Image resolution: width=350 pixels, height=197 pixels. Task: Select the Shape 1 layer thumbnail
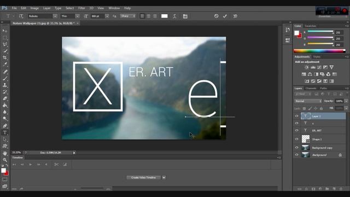click(306, 139)
